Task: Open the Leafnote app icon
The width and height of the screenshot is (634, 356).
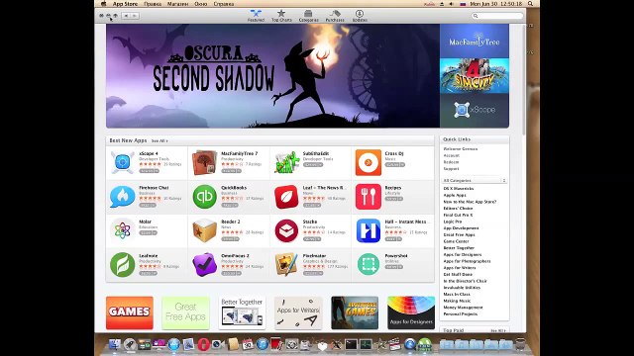Action: (x=122, y=265)
